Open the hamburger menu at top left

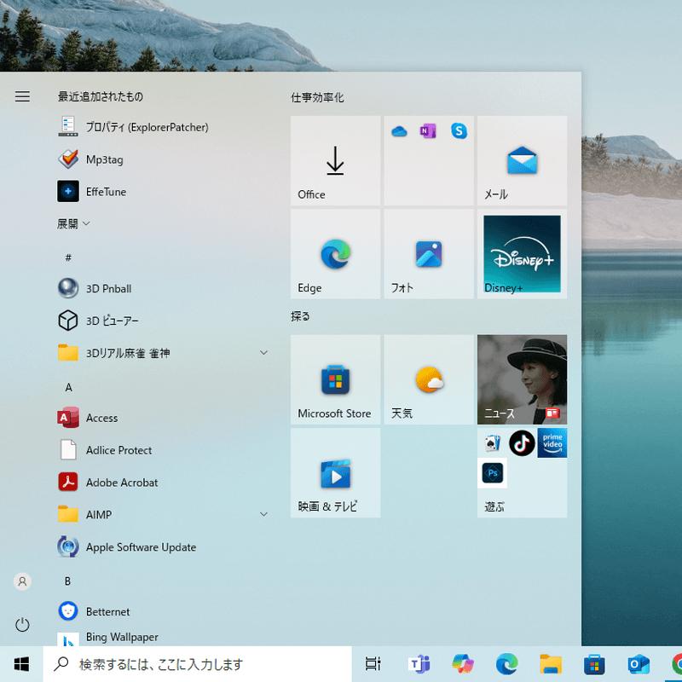pos(22,96)
